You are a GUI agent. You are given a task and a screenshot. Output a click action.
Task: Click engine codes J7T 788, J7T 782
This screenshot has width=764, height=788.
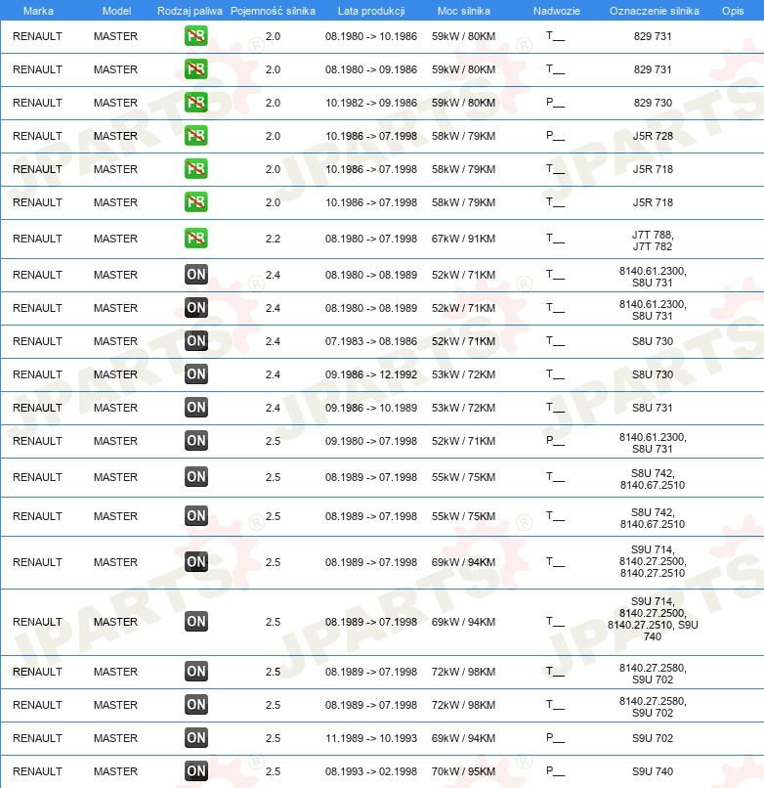pos(653,241)
